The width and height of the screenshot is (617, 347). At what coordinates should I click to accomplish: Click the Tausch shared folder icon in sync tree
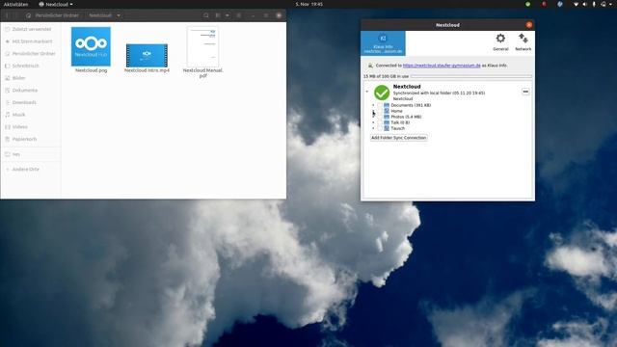pos(387,128)
